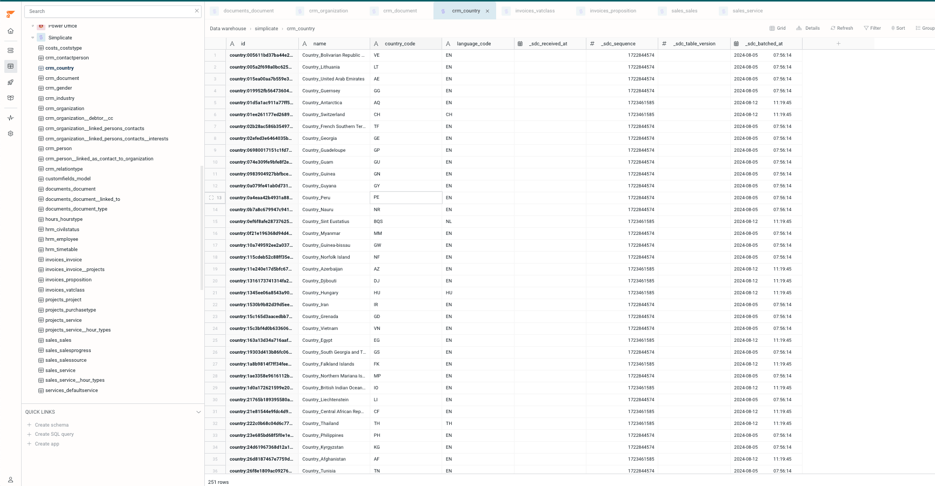Viewport: 935px width, 486px height.
Task: Clear the search box with X icon
Action: tap(197, 11)
